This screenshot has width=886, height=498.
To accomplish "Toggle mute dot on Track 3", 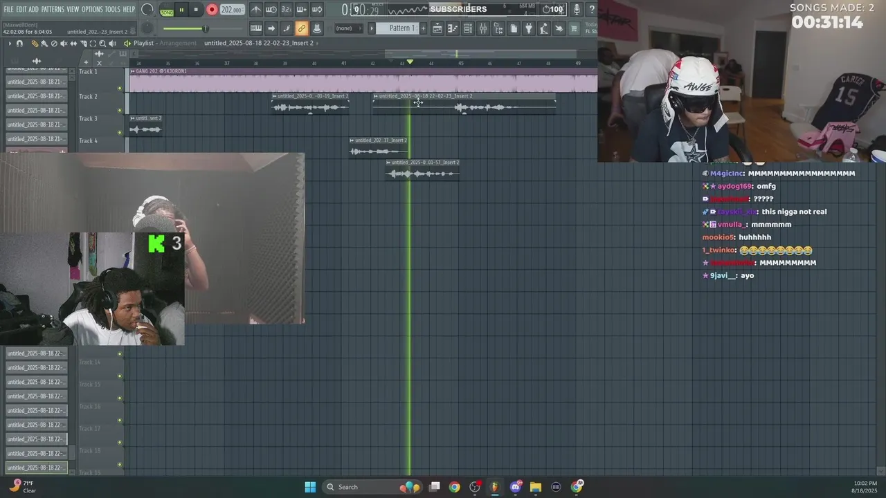I will point(120,133).
